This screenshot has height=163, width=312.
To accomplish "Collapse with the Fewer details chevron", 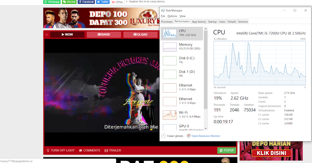I will click(x=164, y=136).
